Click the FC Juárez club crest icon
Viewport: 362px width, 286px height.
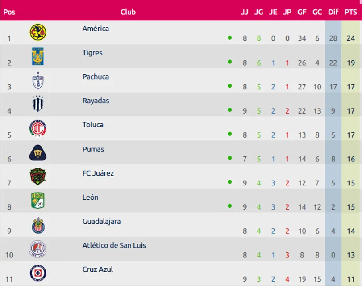(38, 177)
